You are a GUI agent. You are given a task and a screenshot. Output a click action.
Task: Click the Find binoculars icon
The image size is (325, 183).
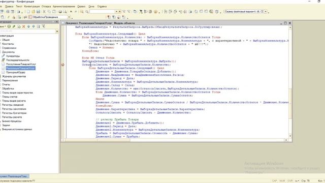(82, 12)
